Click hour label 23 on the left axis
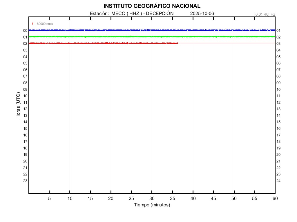The width and height of the screenshot is (297, 222). [x=25, y=181]
